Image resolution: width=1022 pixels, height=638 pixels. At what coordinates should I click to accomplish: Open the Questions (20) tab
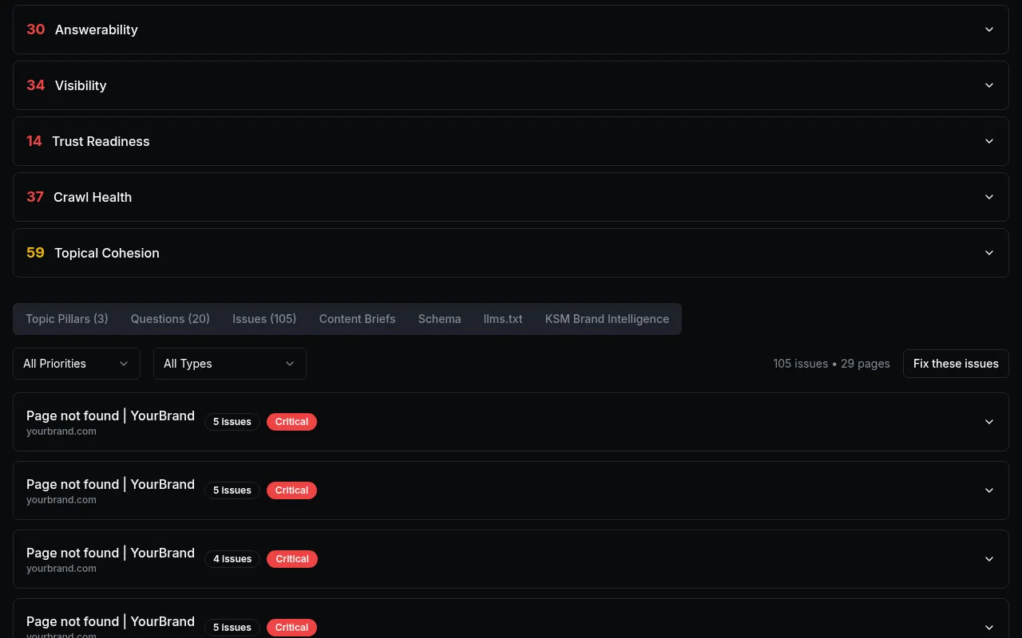click(x=170, y=319)
